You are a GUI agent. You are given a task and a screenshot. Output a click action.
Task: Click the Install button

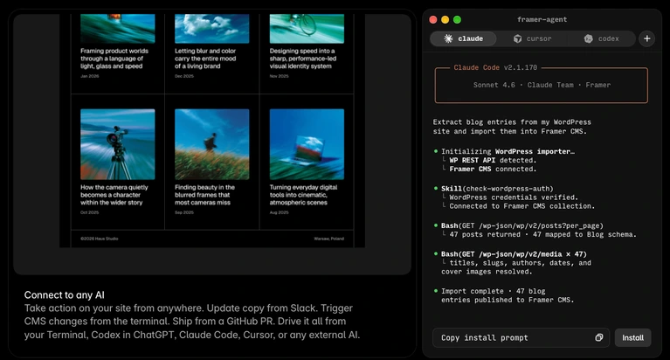point(632,337)
